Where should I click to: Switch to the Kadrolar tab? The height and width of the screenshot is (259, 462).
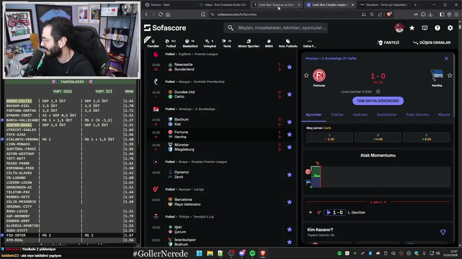(360, 114)
